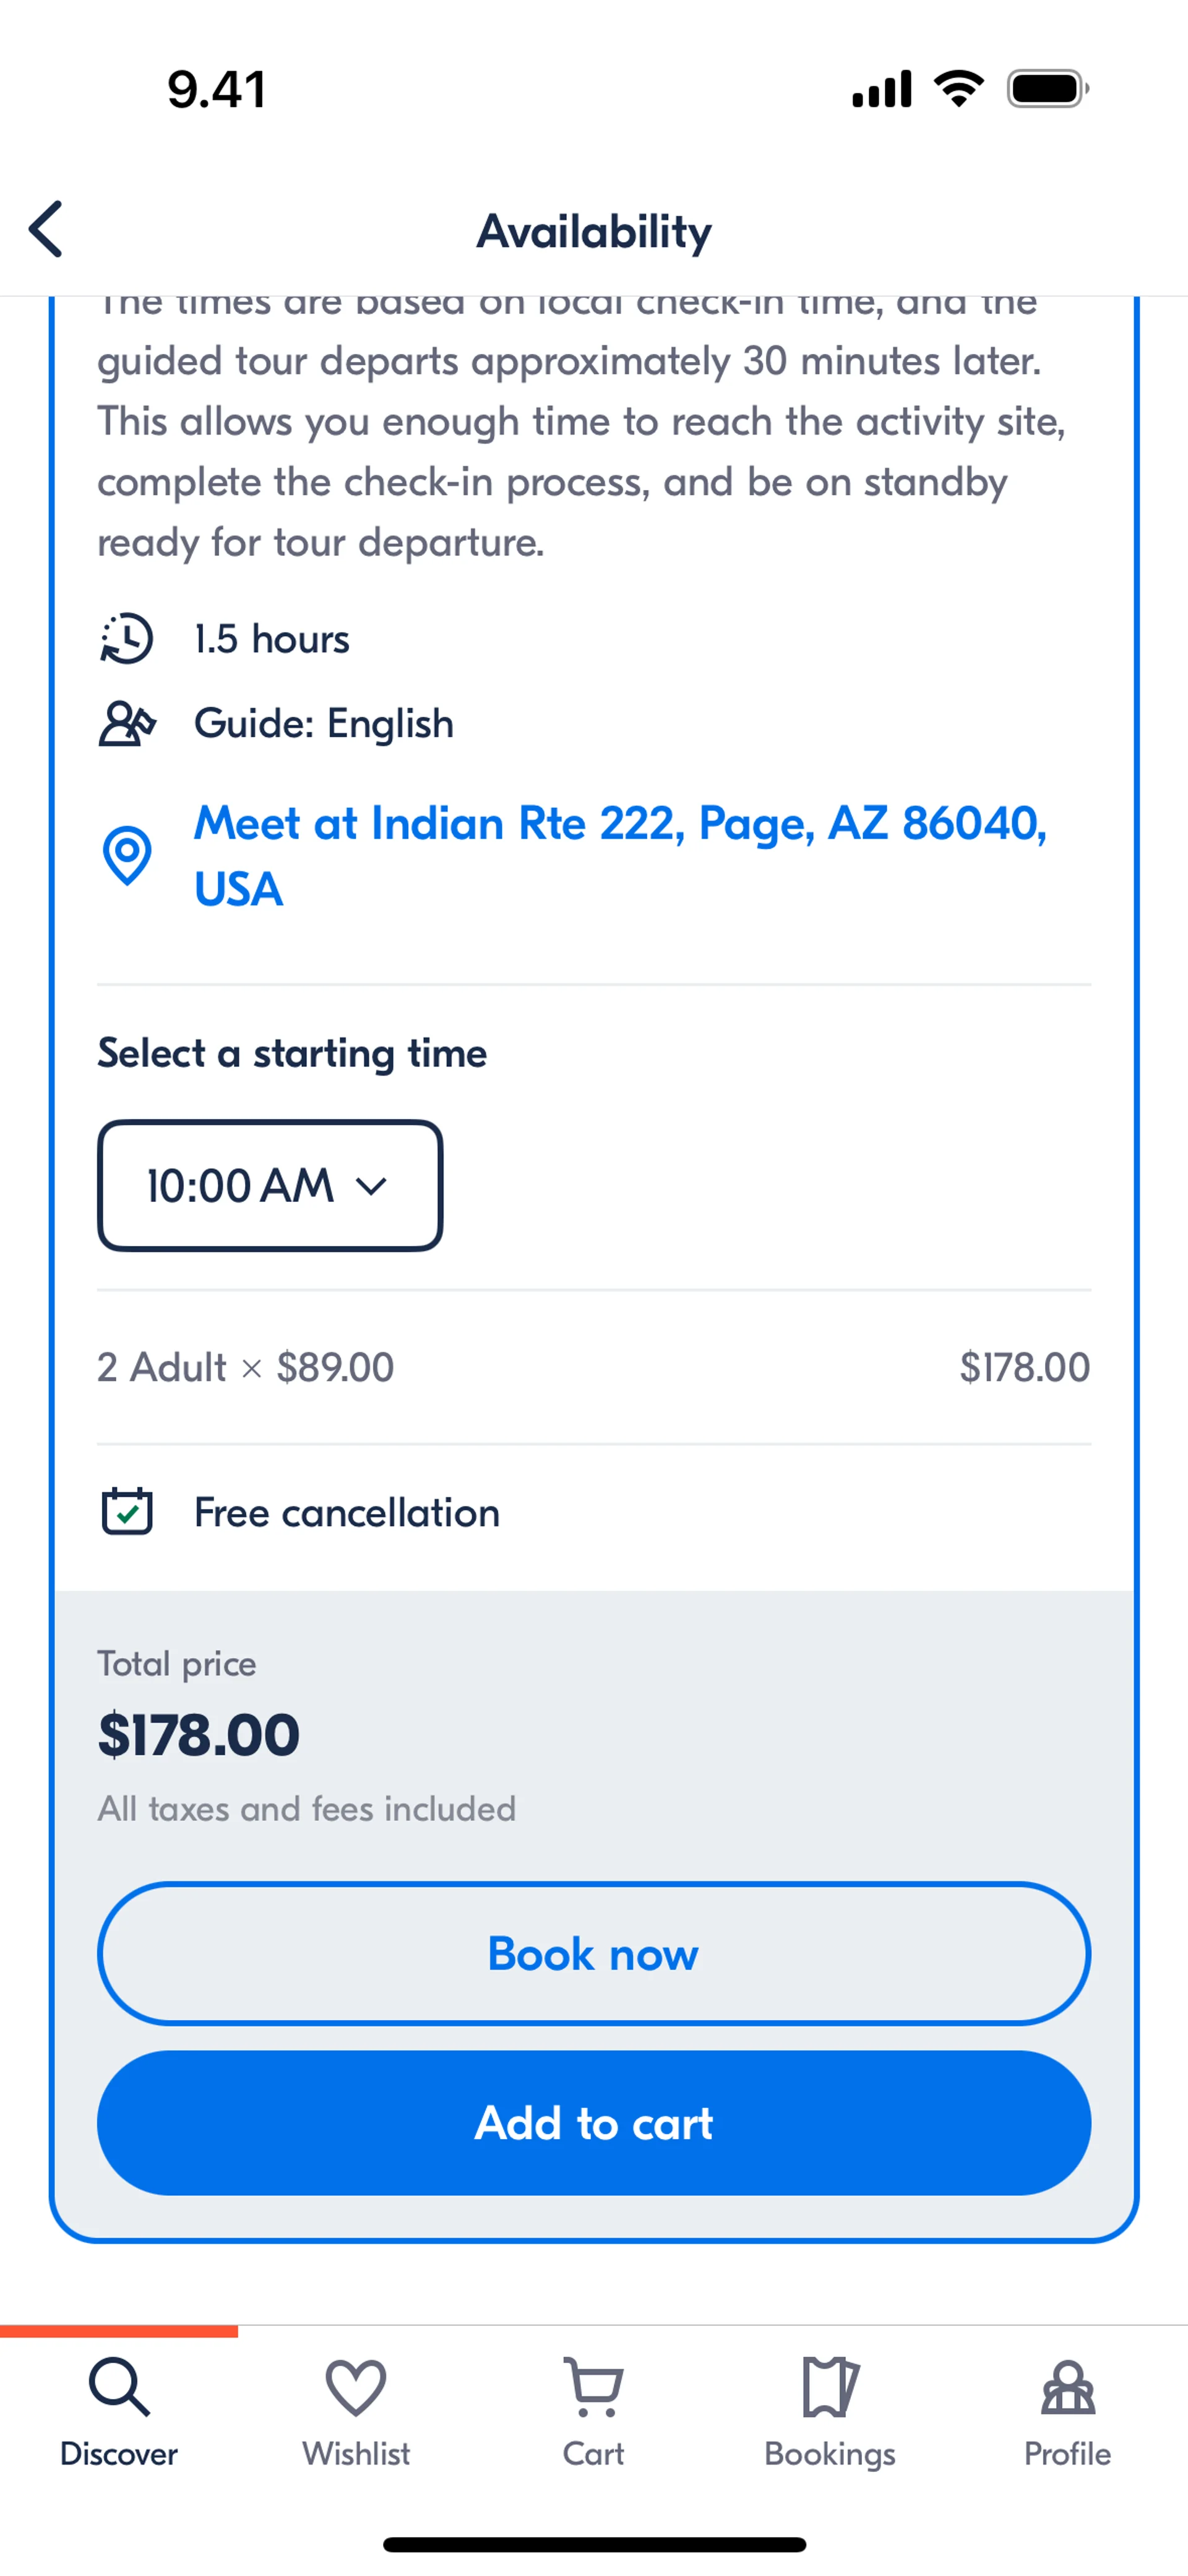Tap the location pin icon
This screenshot has width=1188, height=2576.
127,856
